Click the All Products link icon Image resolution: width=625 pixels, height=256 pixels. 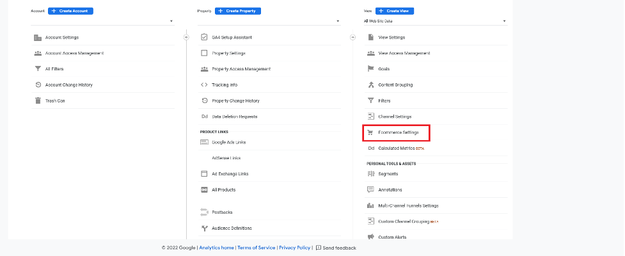pyautogui.click(x=205, y=190)
